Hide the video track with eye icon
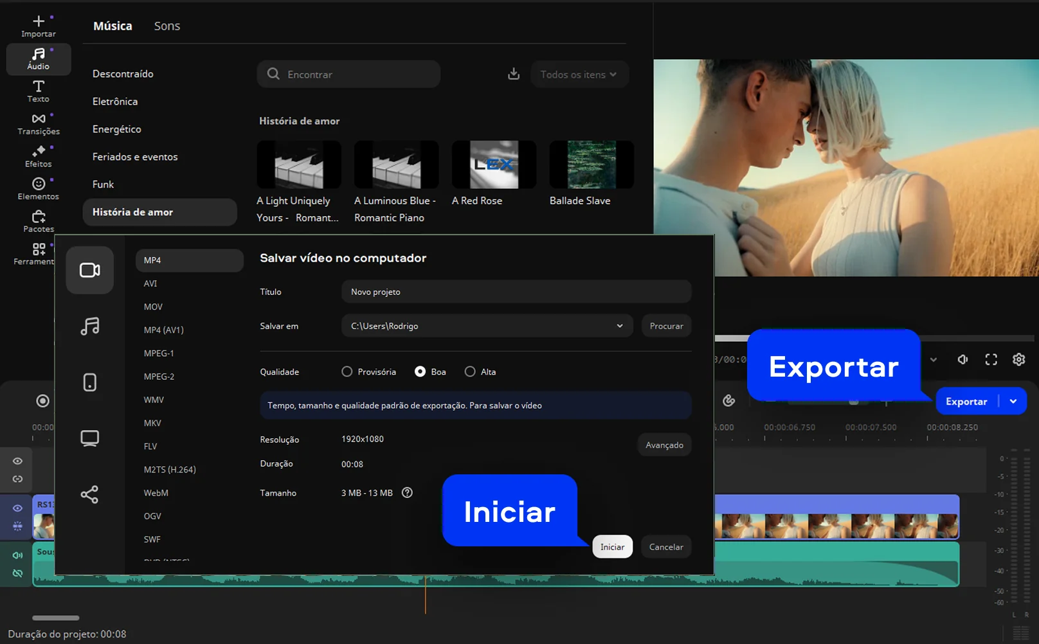Image resolution: width=1039 pixels, height=644 pixels. (17, 508)
